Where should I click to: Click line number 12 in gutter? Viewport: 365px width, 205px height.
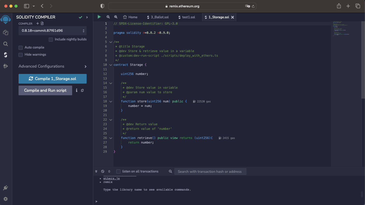105,74
